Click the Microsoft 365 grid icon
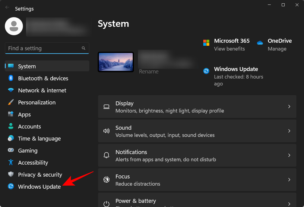This screenshot has width=304, height=207. point(206,42)
